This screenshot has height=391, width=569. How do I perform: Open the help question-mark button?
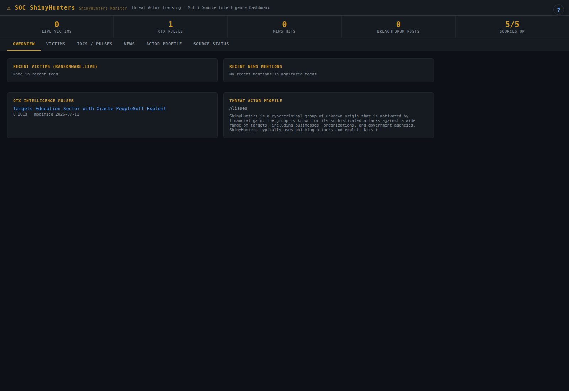[x=558, y=10]
